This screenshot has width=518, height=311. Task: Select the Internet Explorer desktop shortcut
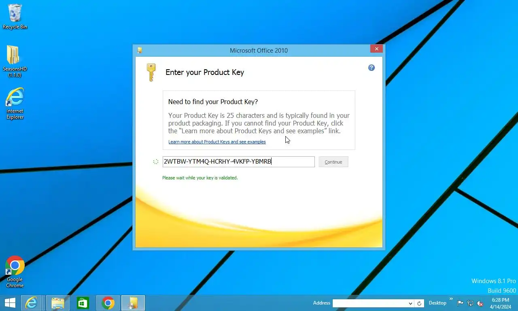click(x=15, y=104)
